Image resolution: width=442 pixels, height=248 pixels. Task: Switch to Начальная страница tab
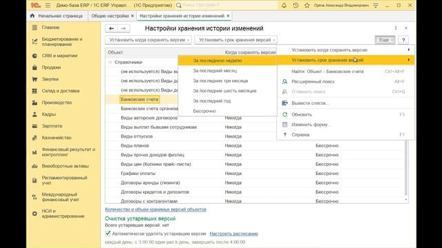coord(57,16)
